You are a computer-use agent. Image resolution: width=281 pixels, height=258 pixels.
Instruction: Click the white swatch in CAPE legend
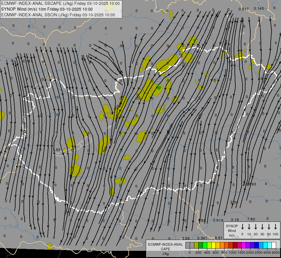[274, 245]
